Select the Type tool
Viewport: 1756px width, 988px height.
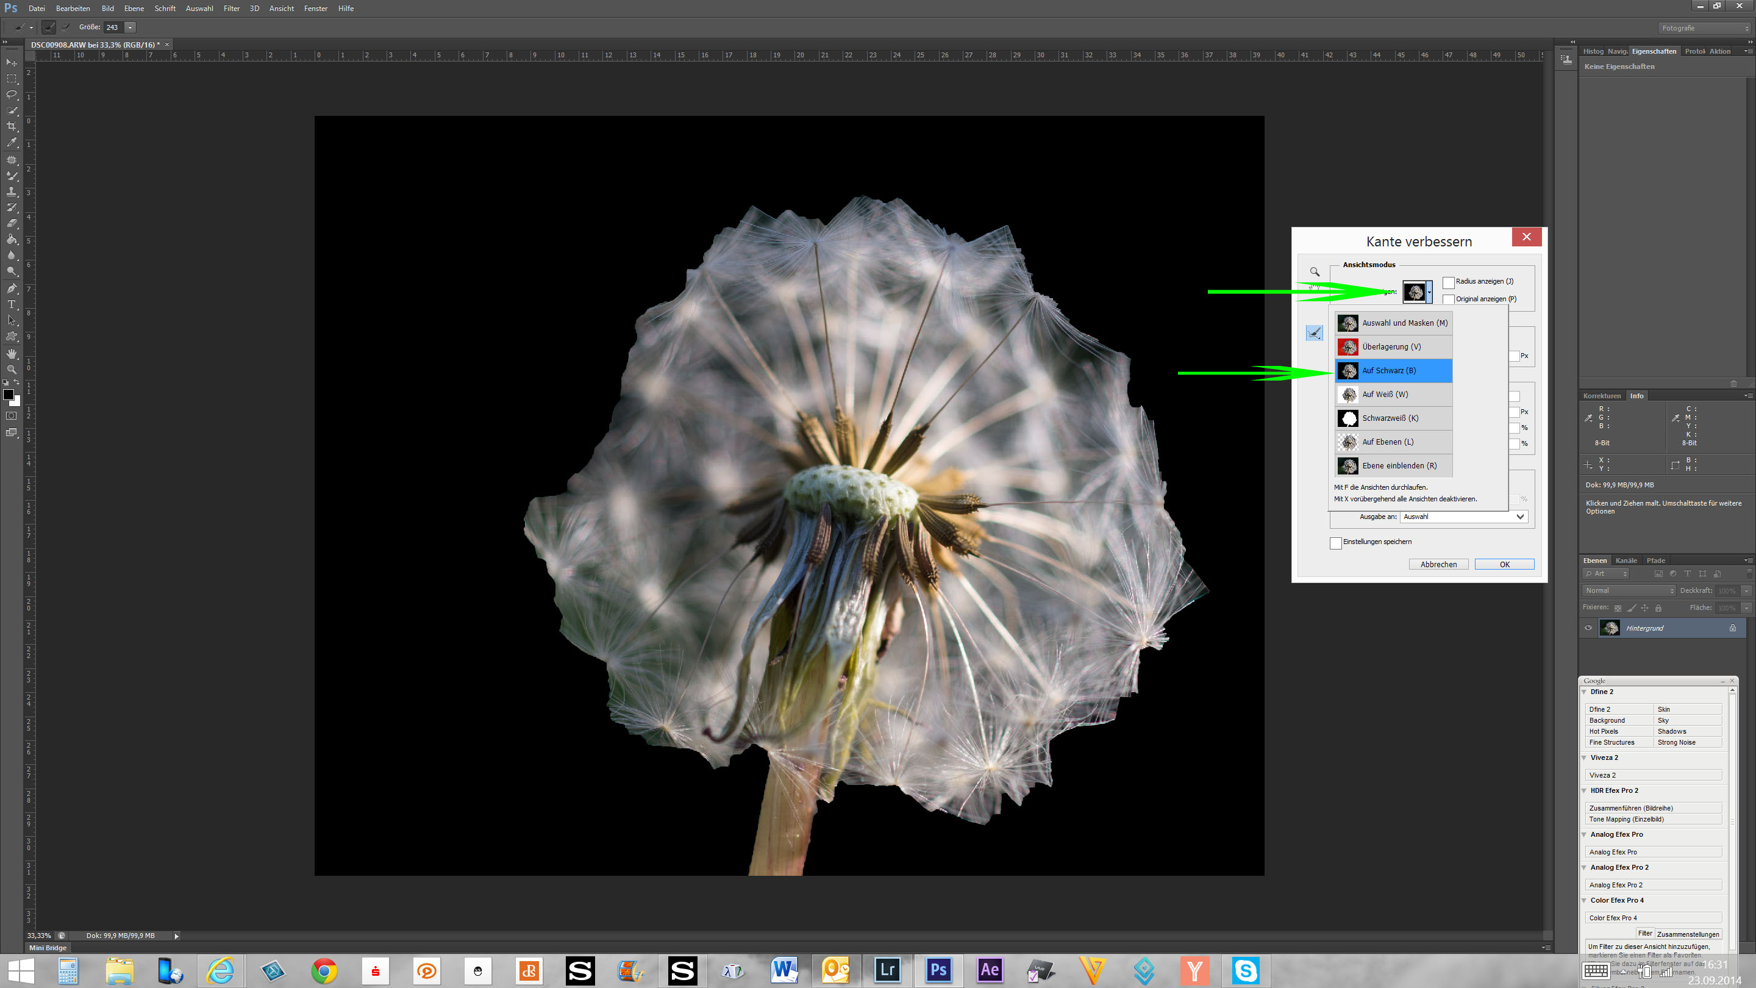coord(12,304)
